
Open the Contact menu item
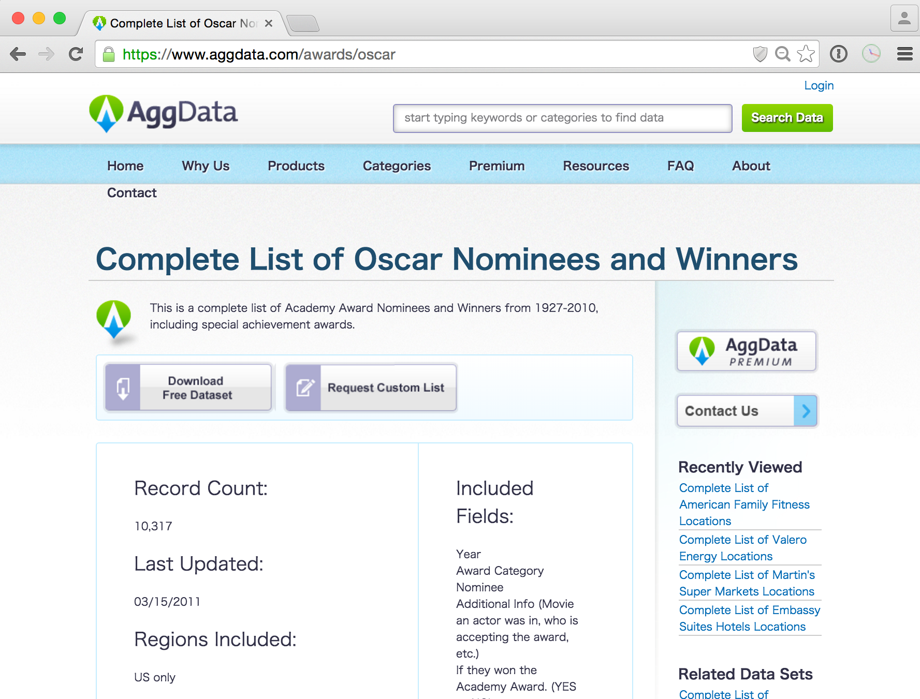tap(132, 193)
